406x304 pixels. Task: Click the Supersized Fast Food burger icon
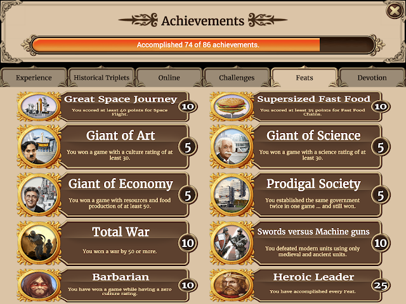pyautogui.click(x=232, y=106)
